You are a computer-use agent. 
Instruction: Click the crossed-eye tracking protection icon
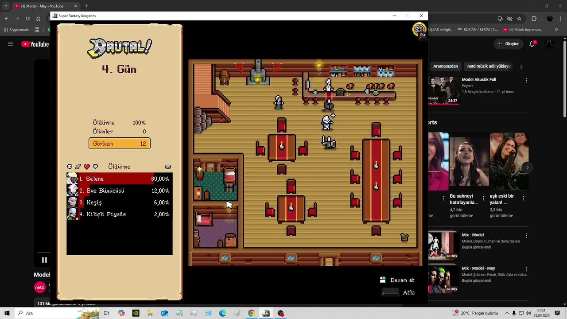510,19
